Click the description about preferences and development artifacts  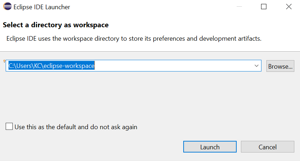click(x=134, y=38)
